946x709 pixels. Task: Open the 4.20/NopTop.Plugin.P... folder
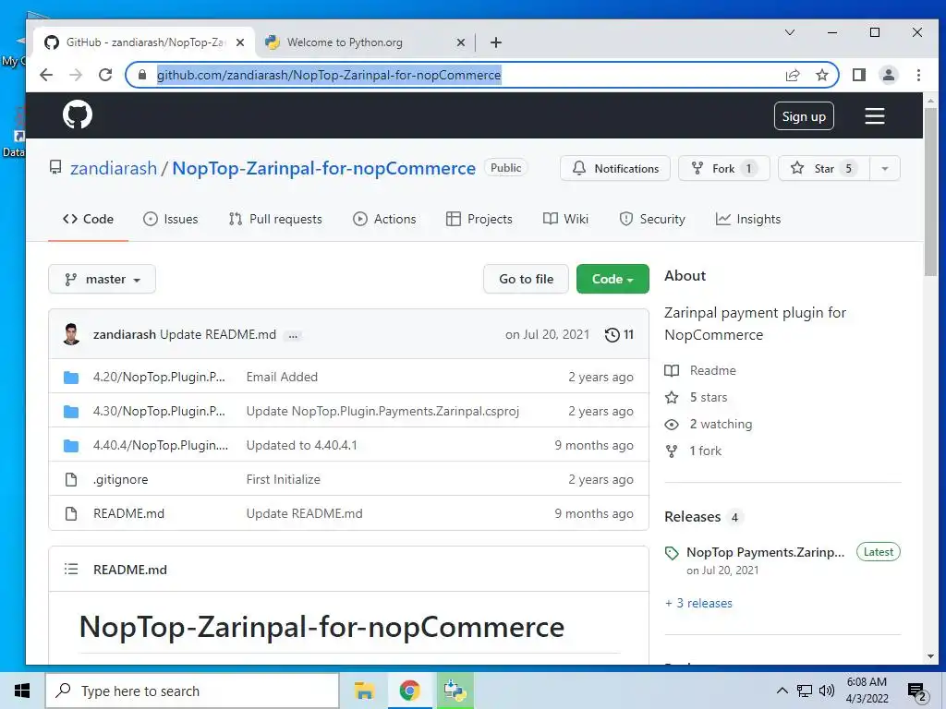click(x=159, y=377)
